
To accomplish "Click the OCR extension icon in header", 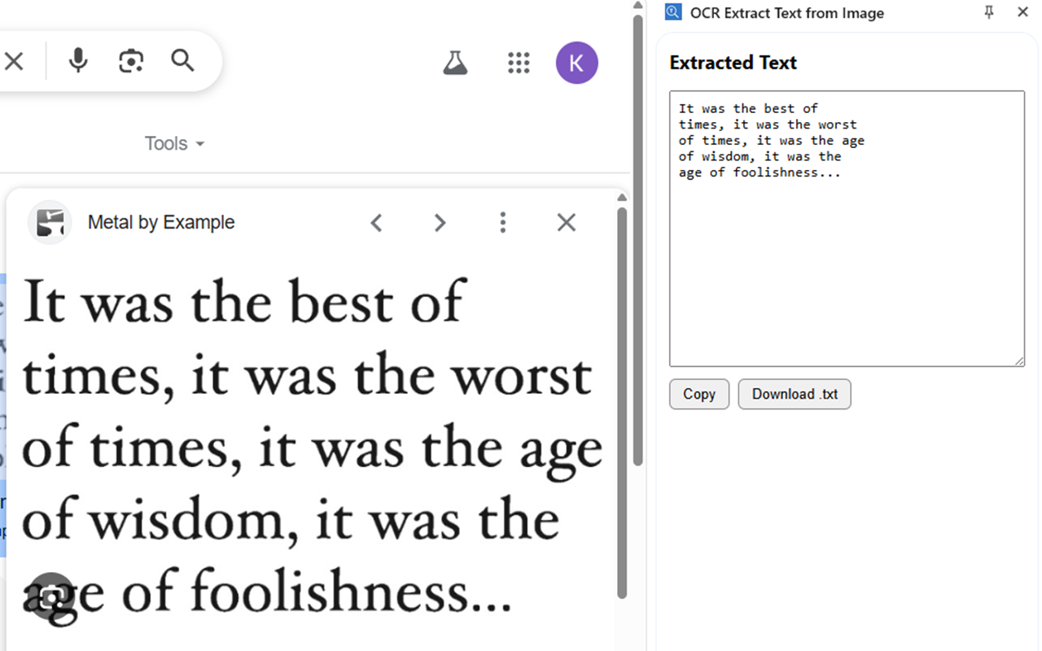I will [672, 12].
